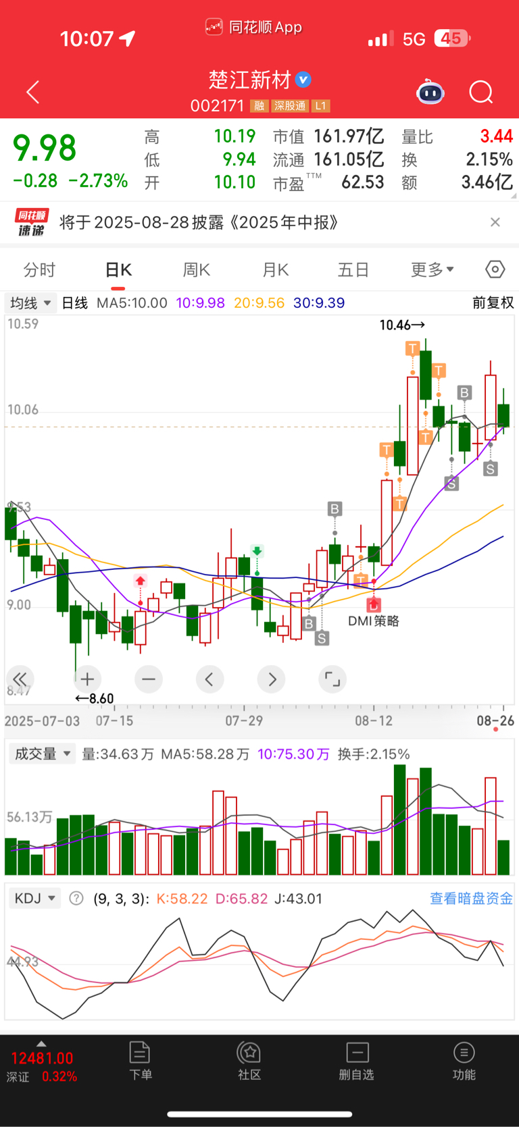Tap the 换手:2.15% volume label

pos(374,754)
